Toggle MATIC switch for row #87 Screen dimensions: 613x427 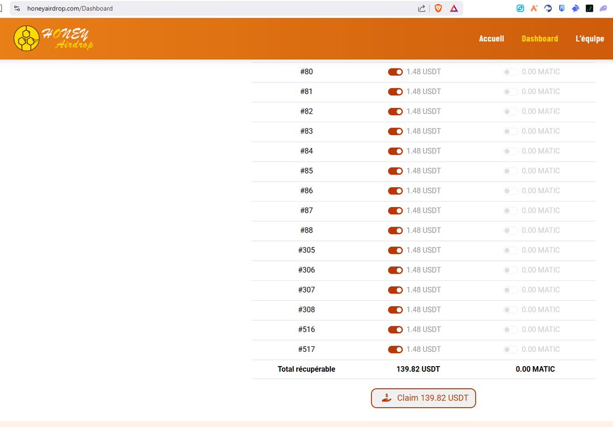(510, 211)
